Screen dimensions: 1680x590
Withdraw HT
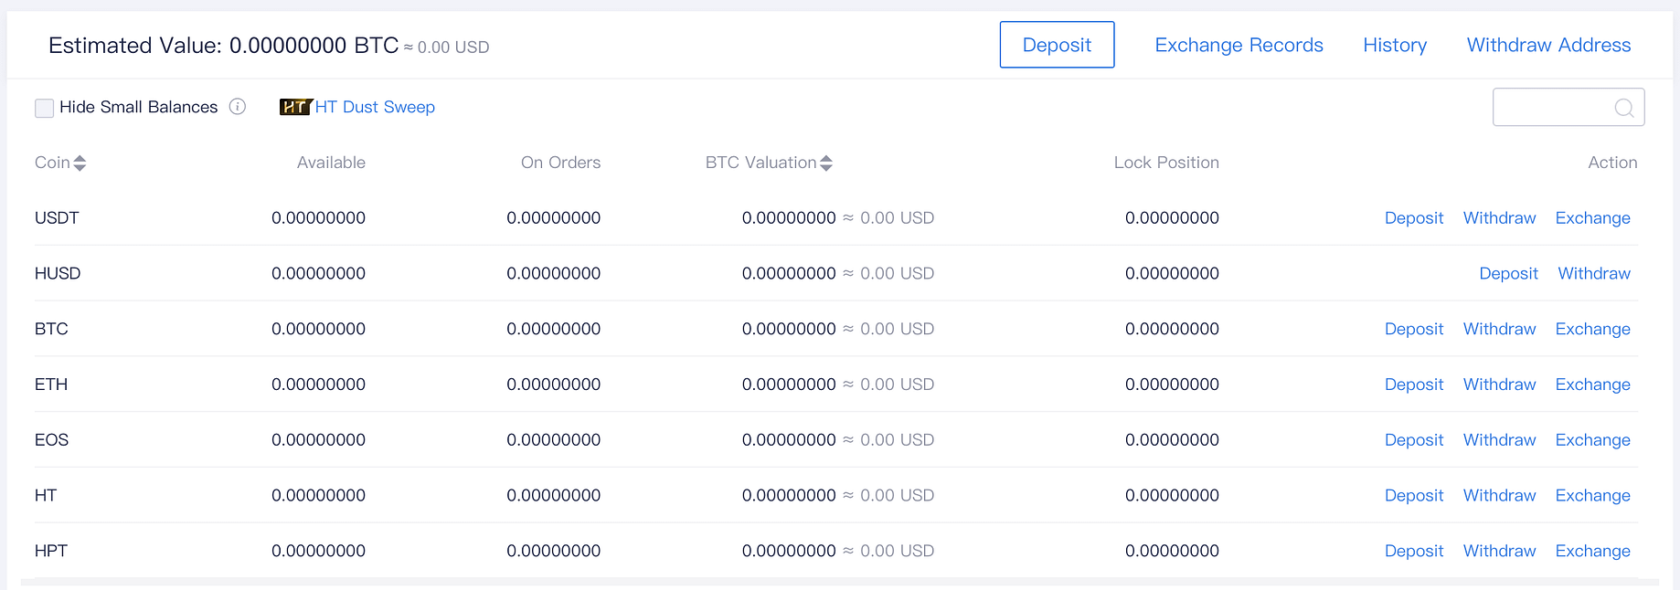tap(1499, 496)
